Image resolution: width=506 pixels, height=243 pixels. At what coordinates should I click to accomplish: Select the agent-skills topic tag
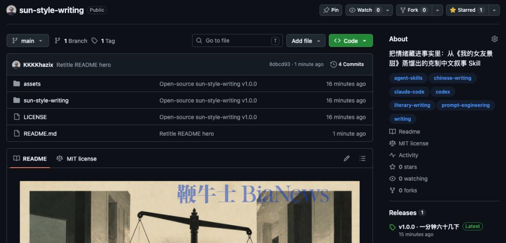pos(408,78)
